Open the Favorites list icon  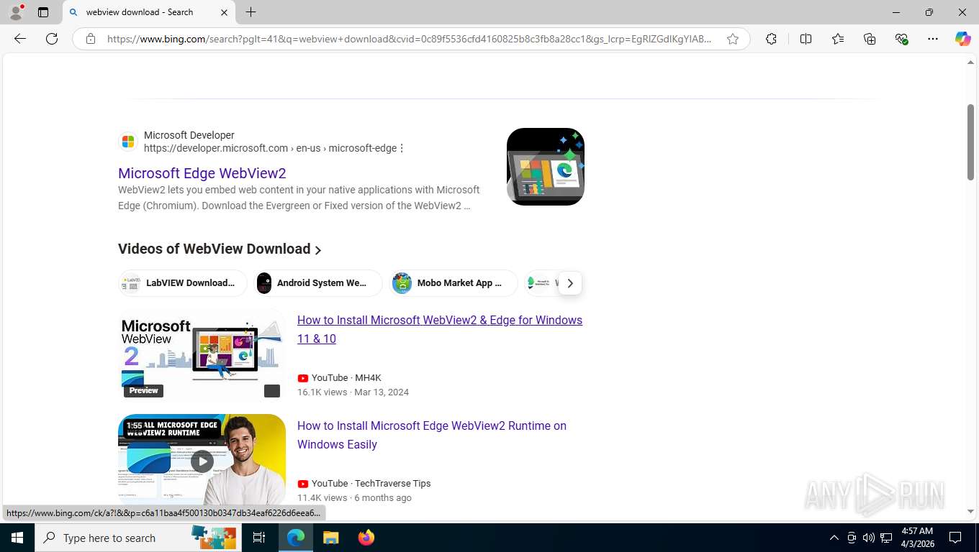[838, 39]
